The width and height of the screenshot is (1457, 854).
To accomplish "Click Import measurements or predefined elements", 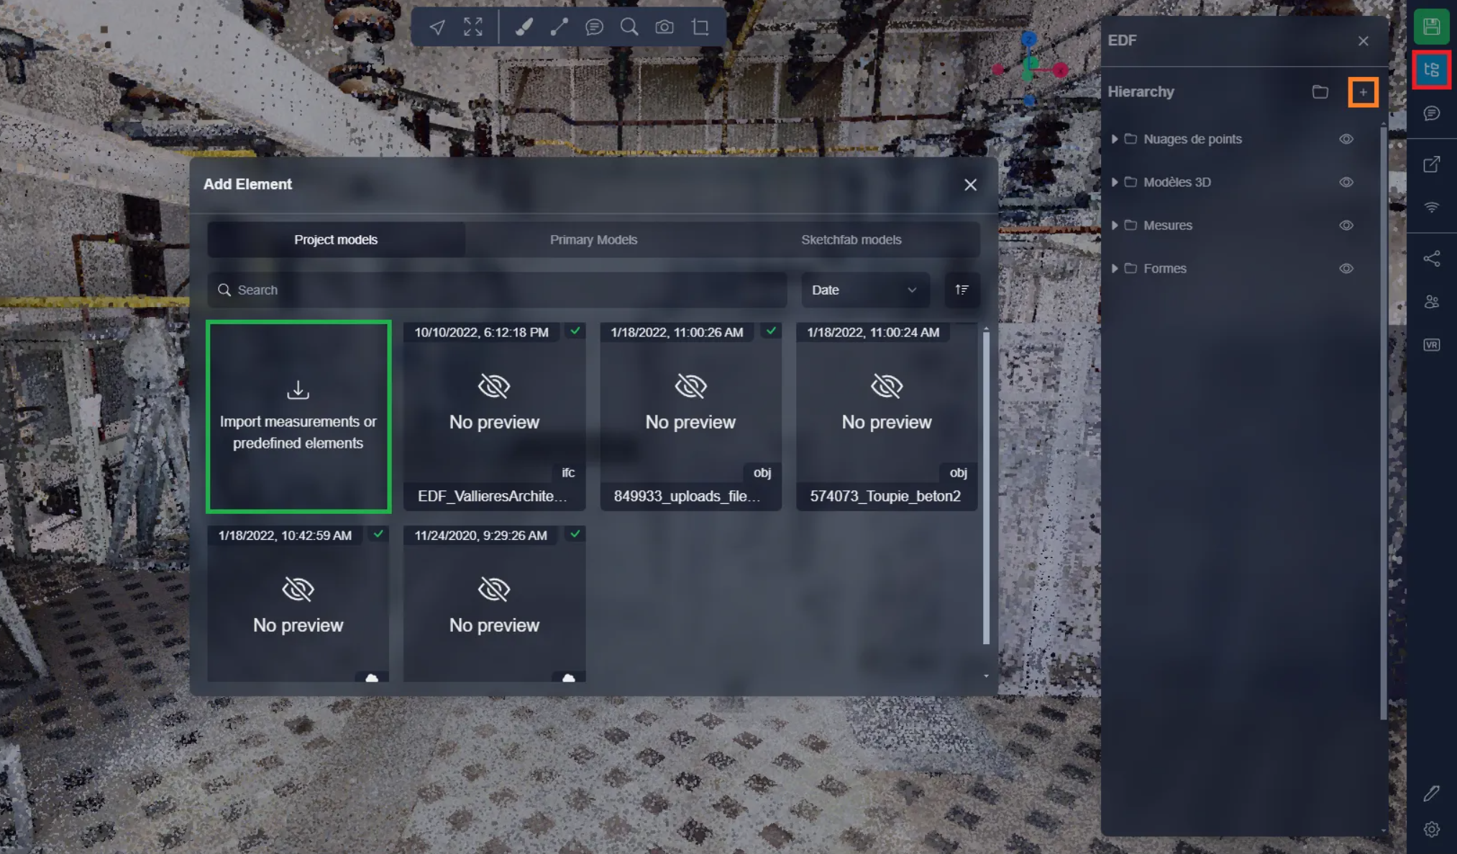I will tap(298, 417).
